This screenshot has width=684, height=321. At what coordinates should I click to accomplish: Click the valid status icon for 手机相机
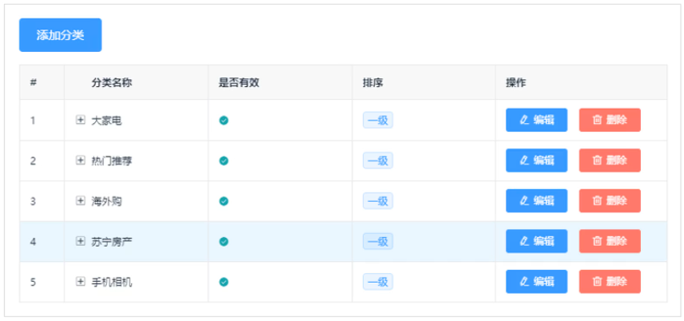(224, 282)
